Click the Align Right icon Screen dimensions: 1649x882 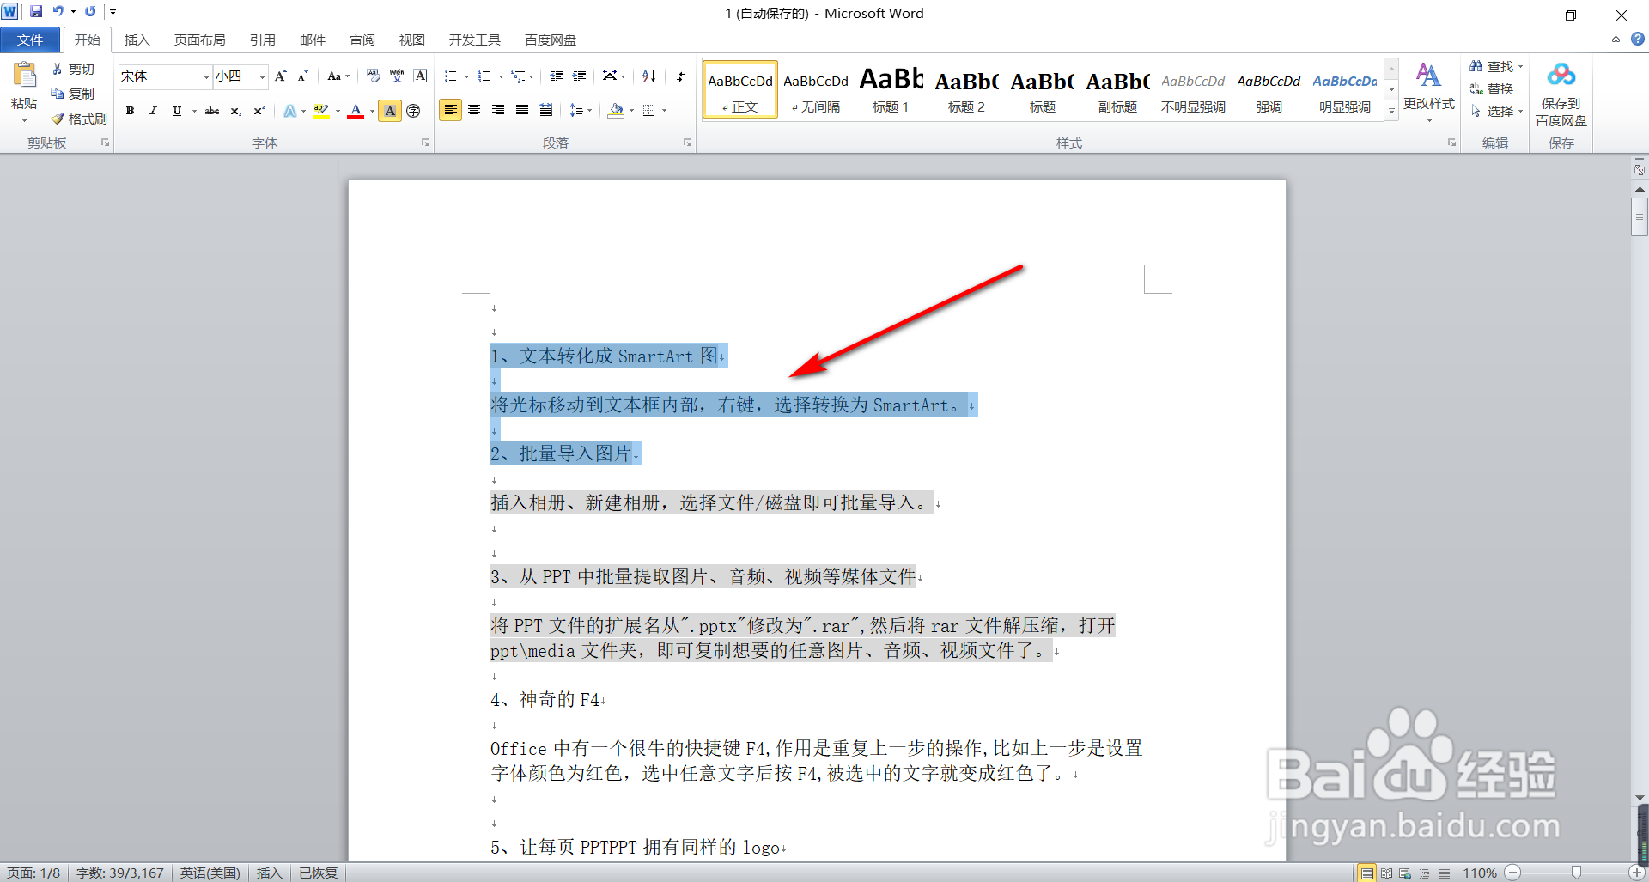pos(498,110)
